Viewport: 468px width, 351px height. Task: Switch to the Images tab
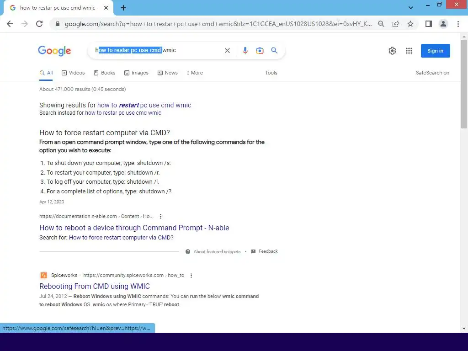[x=136, y=73]
